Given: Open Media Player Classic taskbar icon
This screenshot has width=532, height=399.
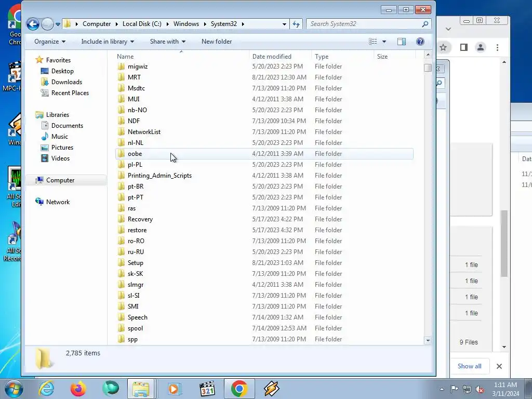Looking at the screenshot, I should pos(207,389).
